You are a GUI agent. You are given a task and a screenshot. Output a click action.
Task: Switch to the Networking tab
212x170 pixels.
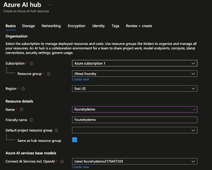[x=51, y=26]
